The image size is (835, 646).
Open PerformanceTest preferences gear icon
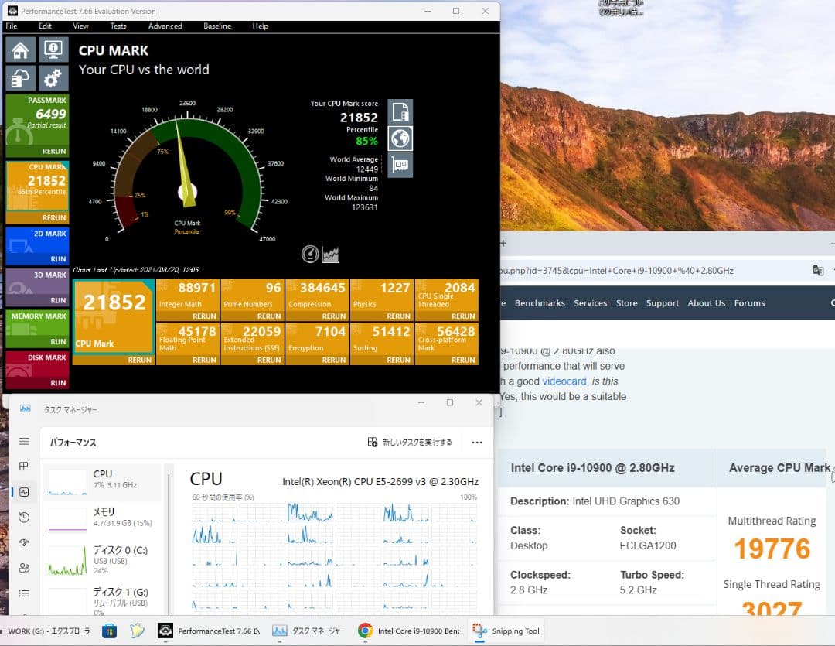click(53, 77)
